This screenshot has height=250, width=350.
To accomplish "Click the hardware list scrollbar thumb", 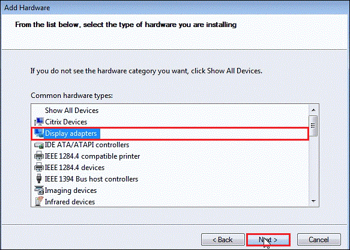I will pos(313,126).
